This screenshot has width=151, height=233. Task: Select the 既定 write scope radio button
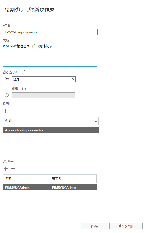[7, 78]
